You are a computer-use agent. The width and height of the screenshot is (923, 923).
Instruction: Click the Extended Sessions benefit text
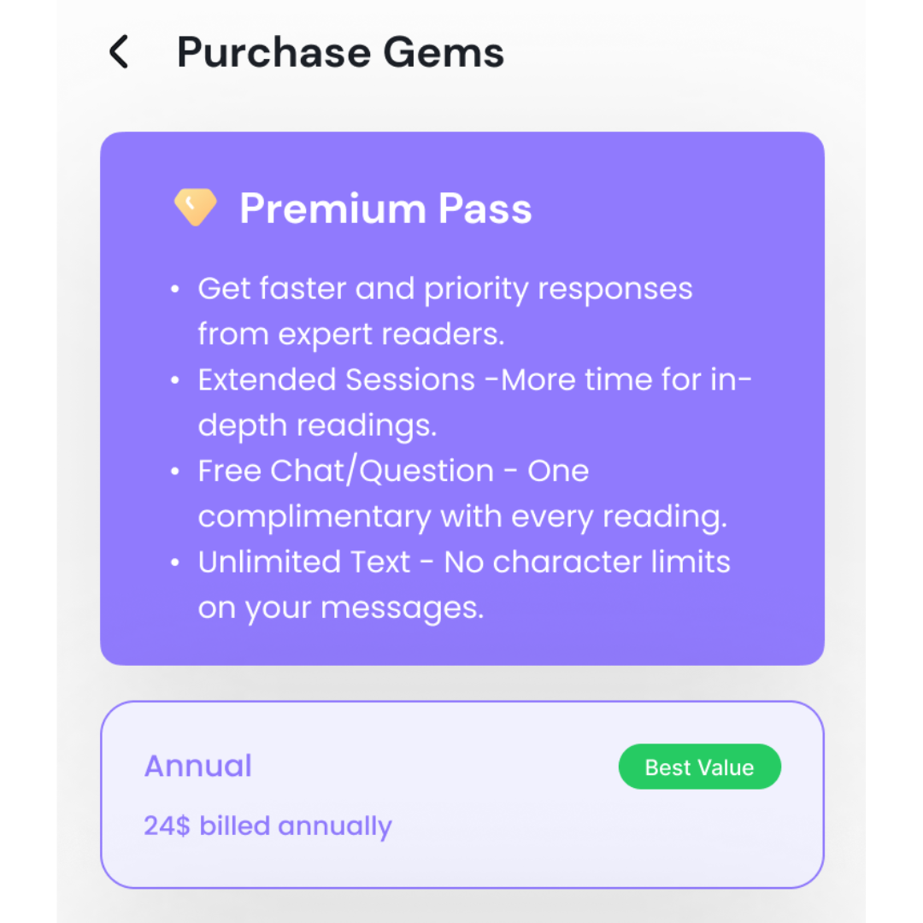(x=474, y=379)
